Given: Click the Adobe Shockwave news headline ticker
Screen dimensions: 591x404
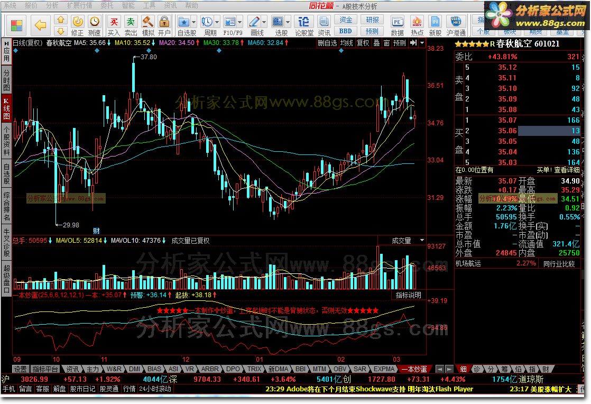Looking at the screenshot, I should [x=369, y=389].
